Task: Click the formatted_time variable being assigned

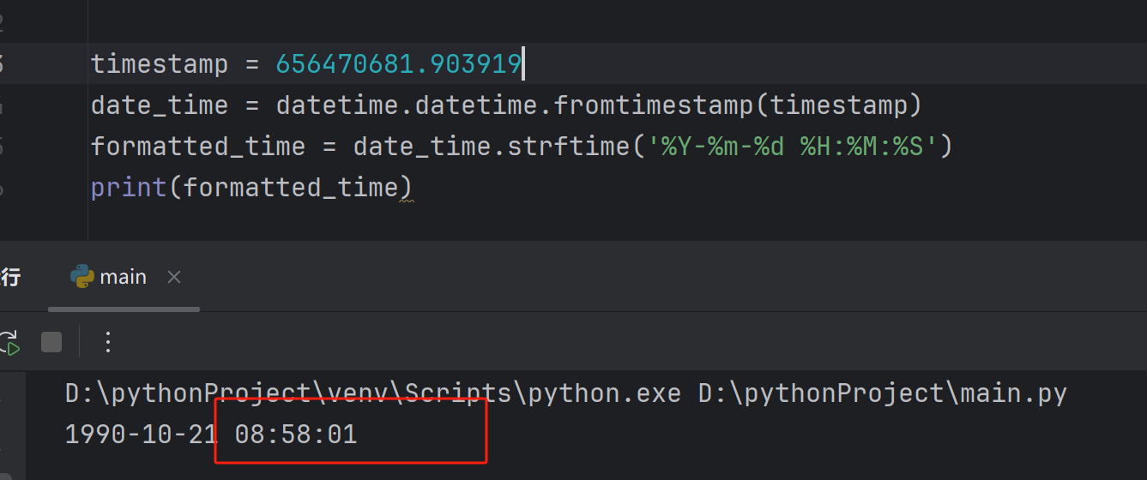Action: (197, 147)
